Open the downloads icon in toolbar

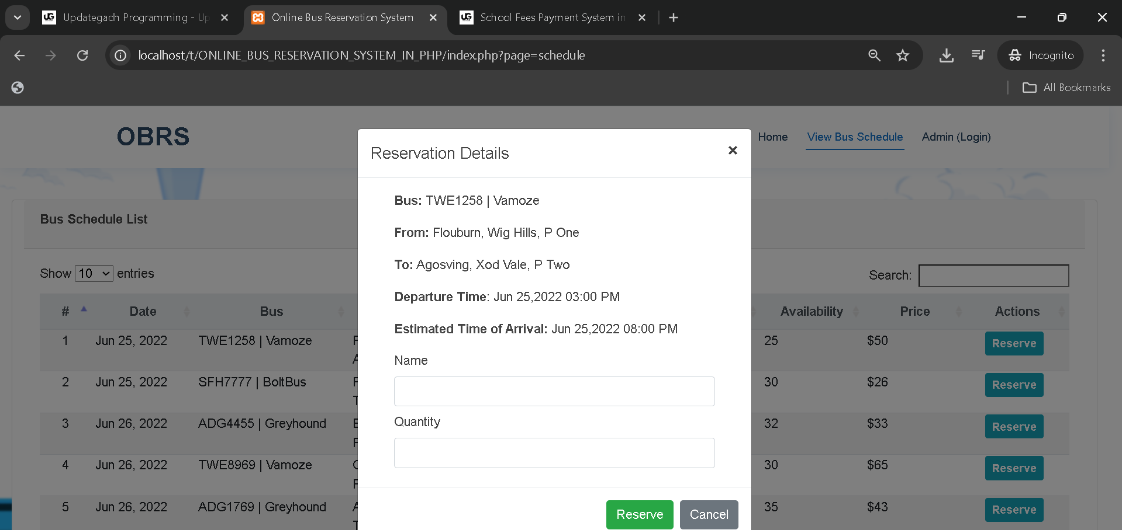click(946, 55)
